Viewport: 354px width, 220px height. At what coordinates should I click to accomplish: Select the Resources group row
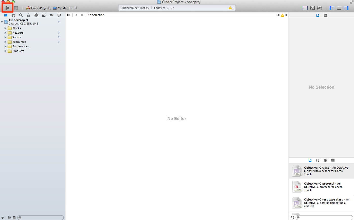[x=32, y=42]
